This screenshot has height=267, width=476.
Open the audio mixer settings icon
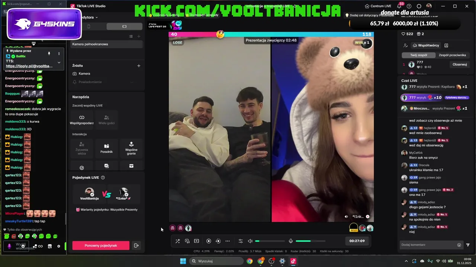coord(241,241)
